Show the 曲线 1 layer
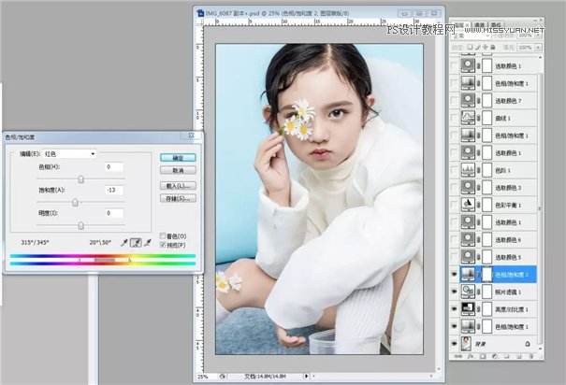The image size is (566, 385). click(x=456, y=119)
